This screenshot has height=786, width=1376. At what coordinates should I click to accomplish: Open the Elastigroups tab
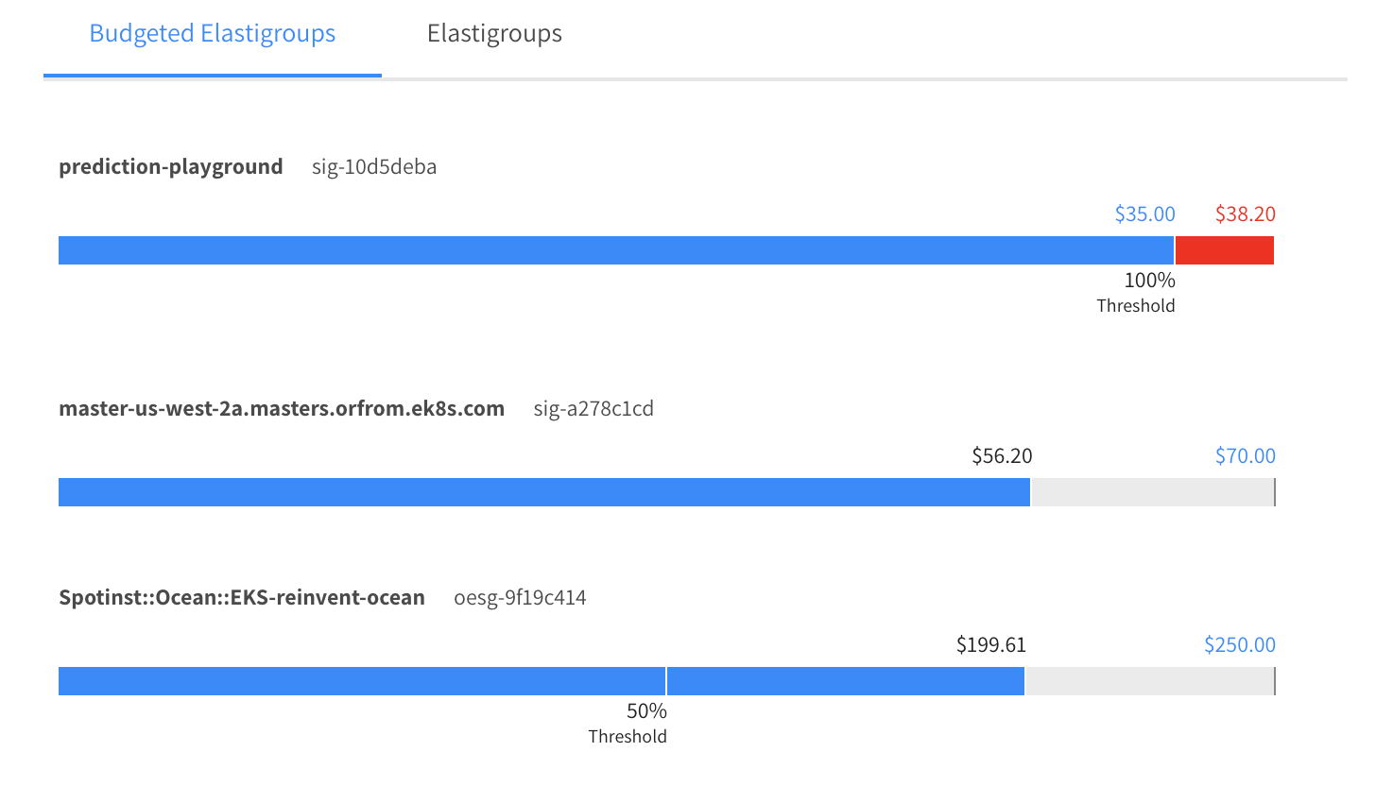(x=494, y=34)
